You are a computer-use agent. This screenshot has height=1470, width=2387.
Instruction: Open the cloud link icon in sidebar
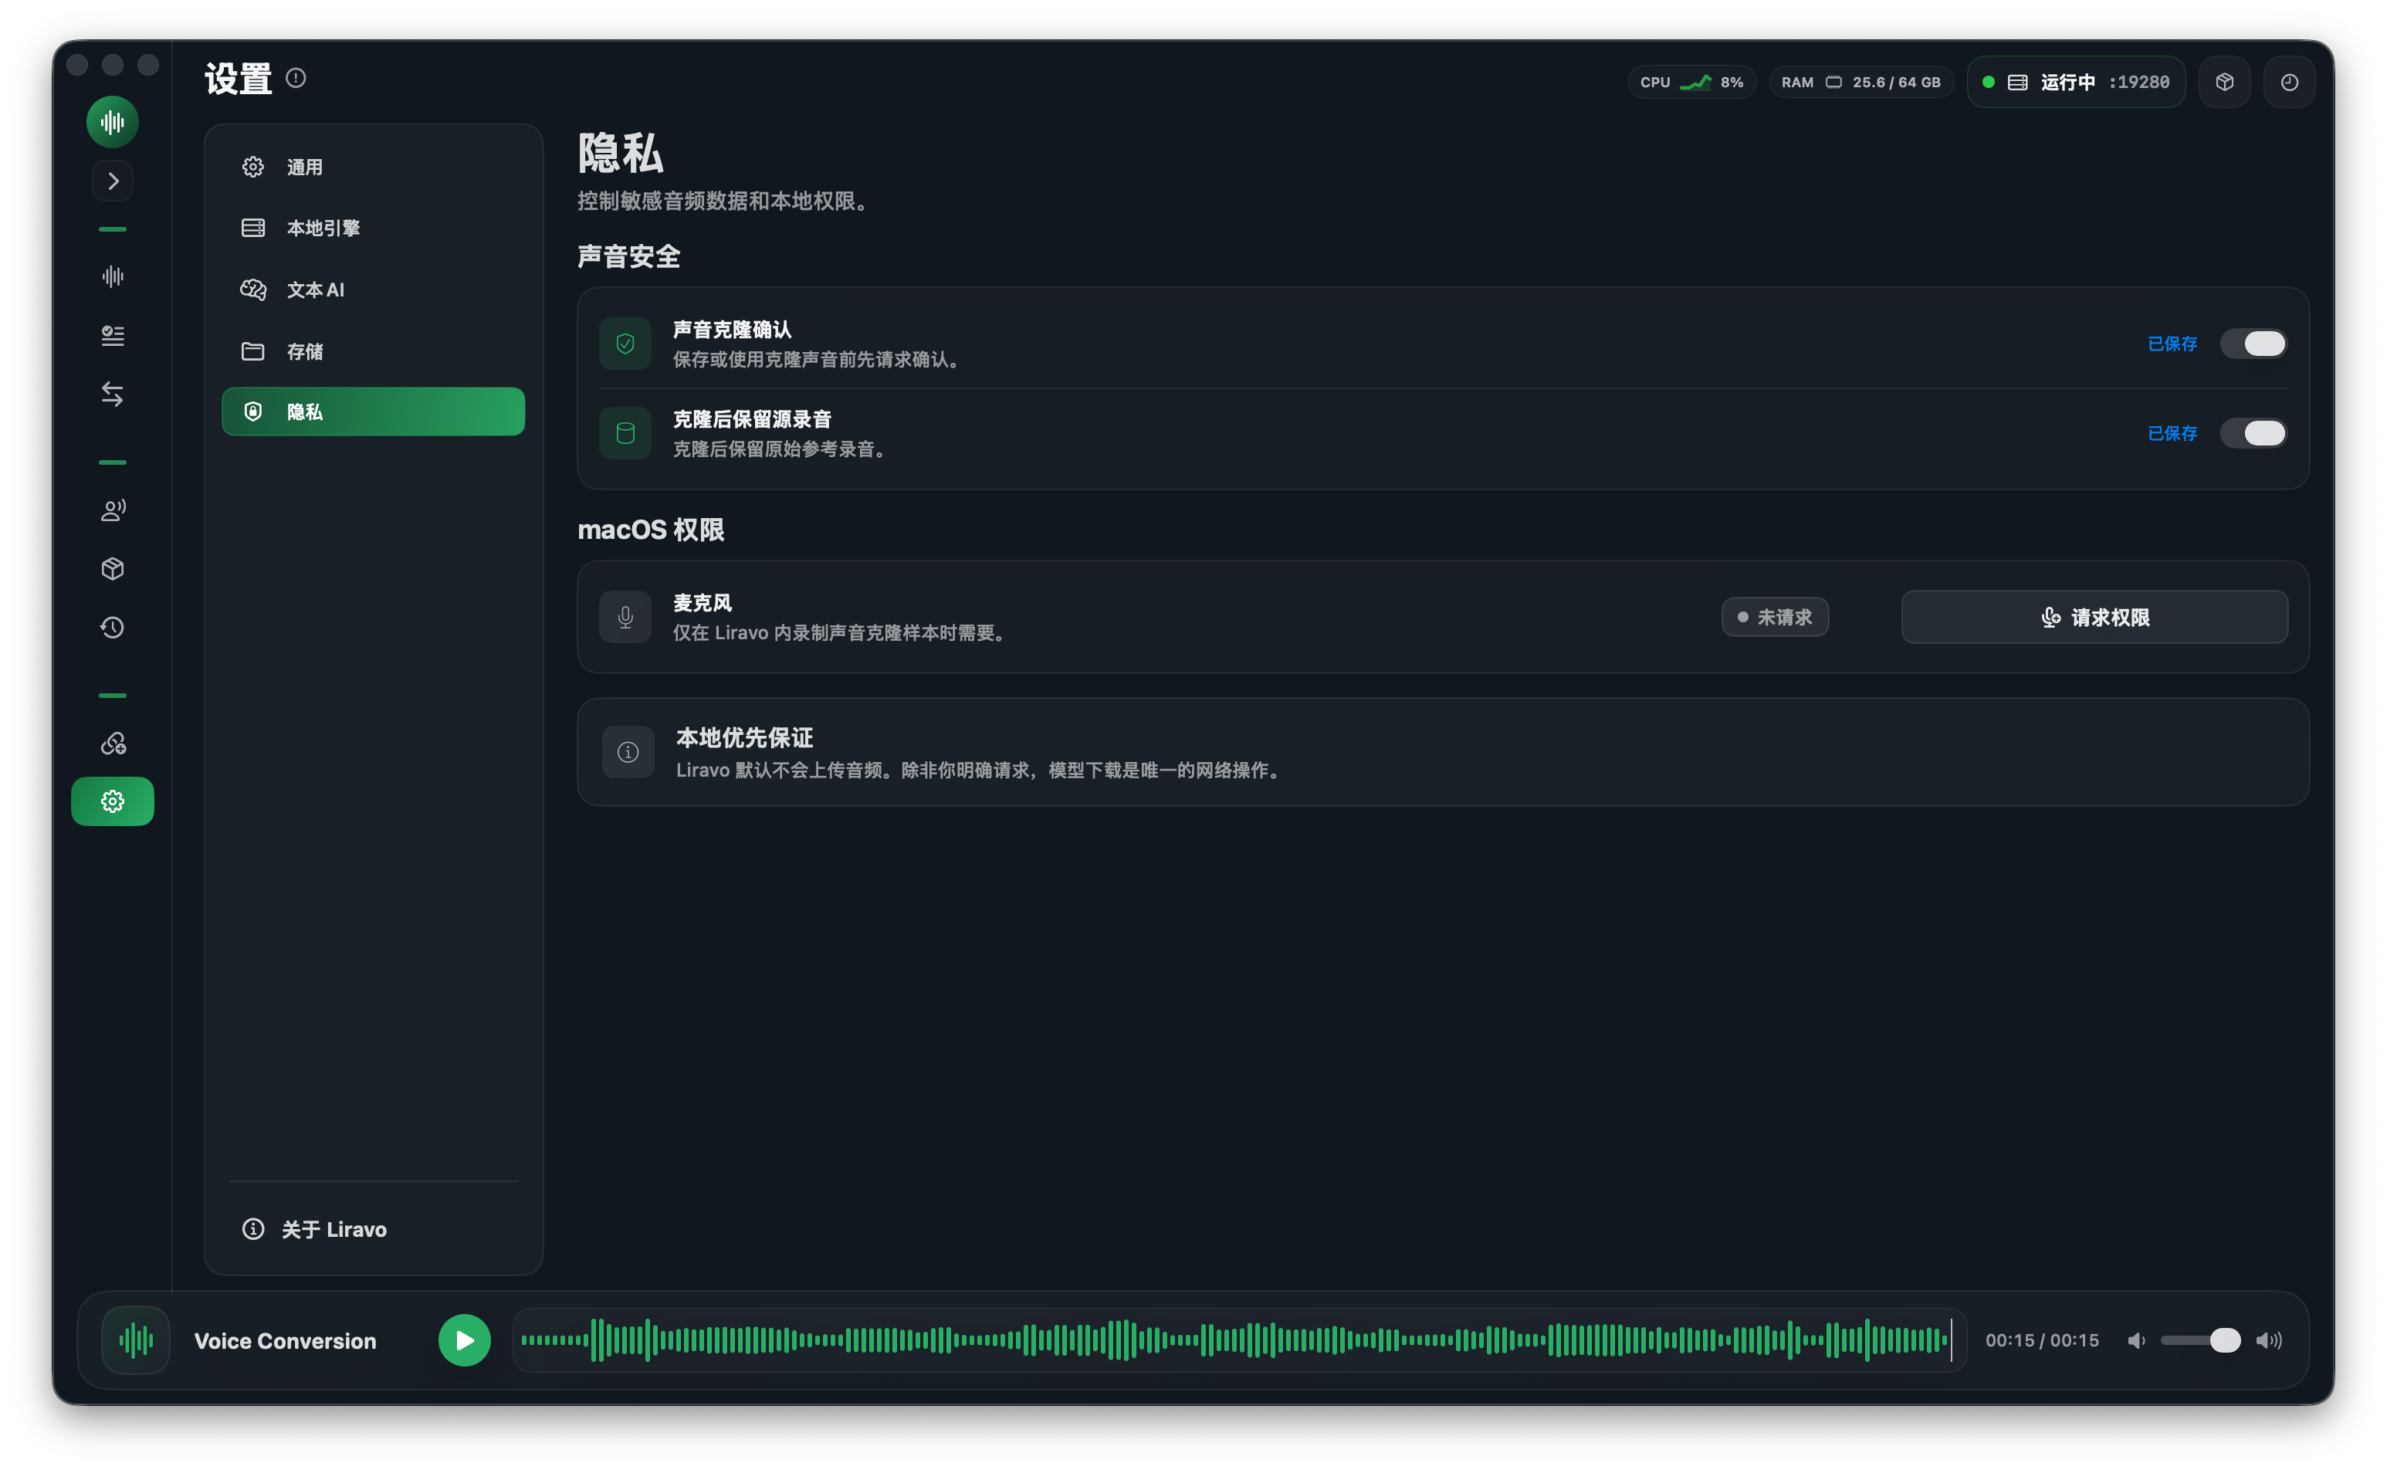coord(113,743)
